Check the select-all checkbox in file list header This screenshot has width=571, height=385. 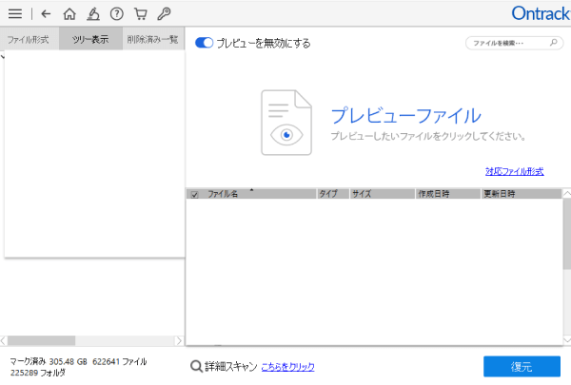tap(195, 194)
